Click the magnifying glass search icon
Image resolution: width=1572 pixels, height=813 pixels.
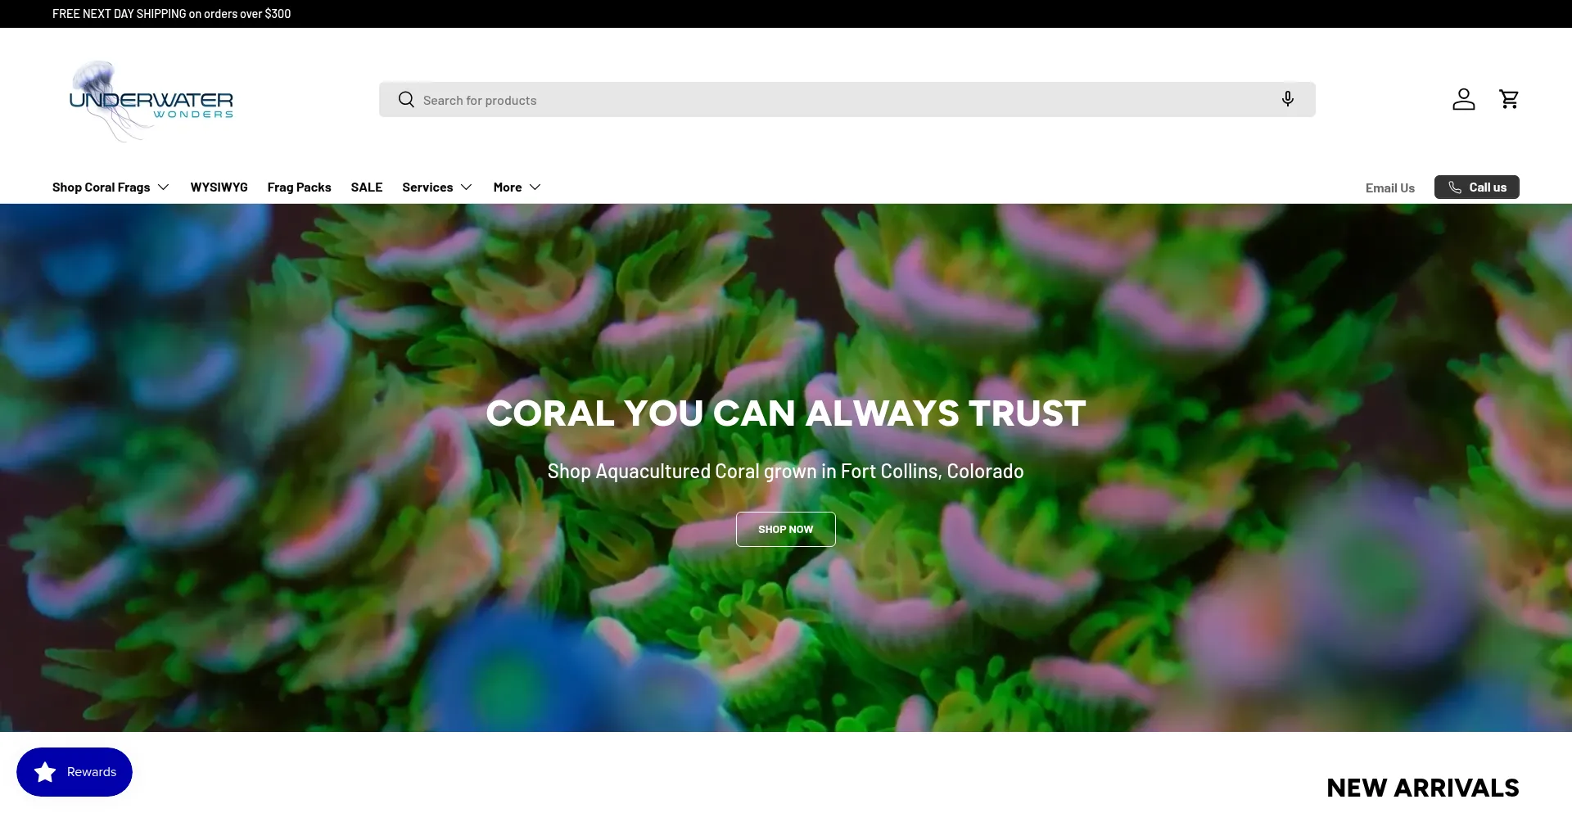(406, 100)
